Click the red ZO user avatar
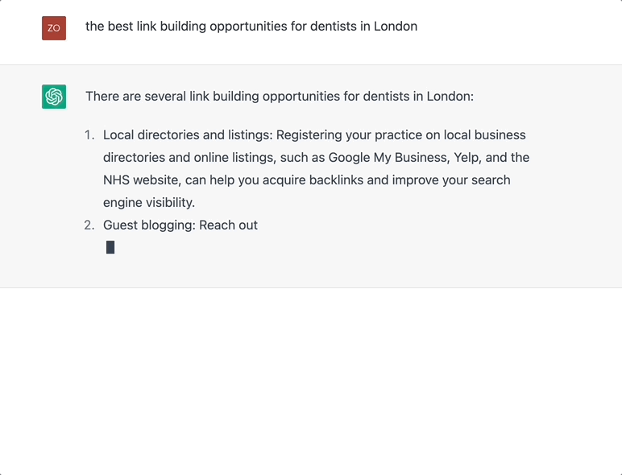The image size is (622, 475). pos(54,28)
